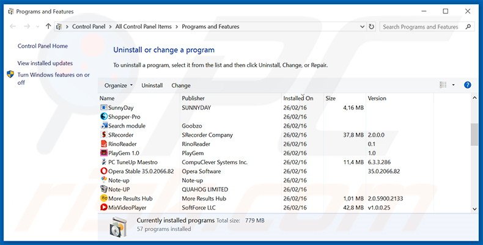Click the RinoReader program icon

coord(104,144)
